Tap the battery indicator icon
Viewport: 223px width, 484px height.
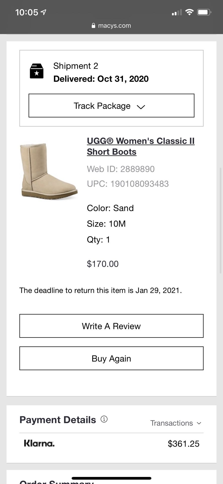(x=204, y=12)
